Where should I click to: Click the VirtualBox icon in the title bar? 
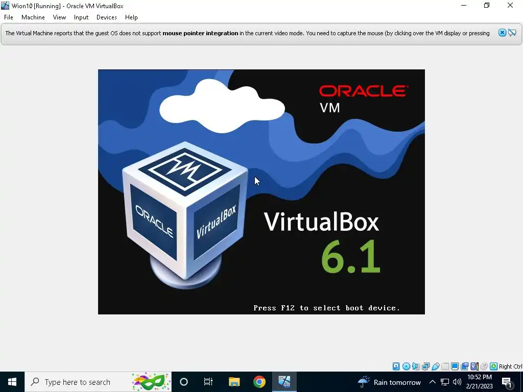click(5, 6)
